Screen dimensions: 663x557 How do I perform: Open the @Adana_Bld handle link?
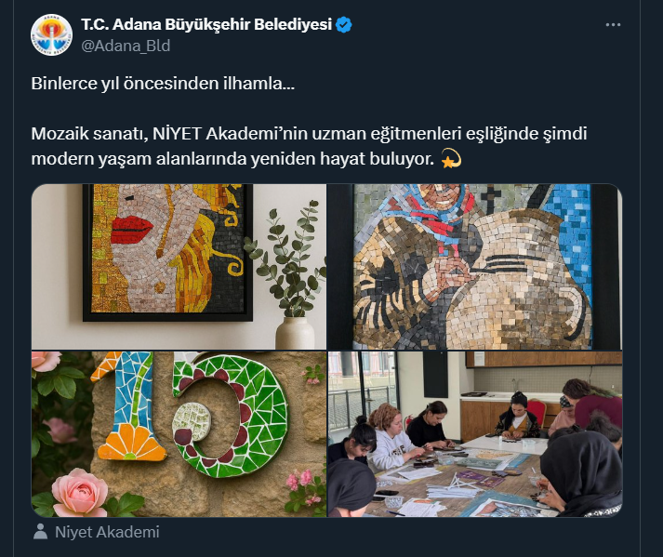click(x=126, y=46)
